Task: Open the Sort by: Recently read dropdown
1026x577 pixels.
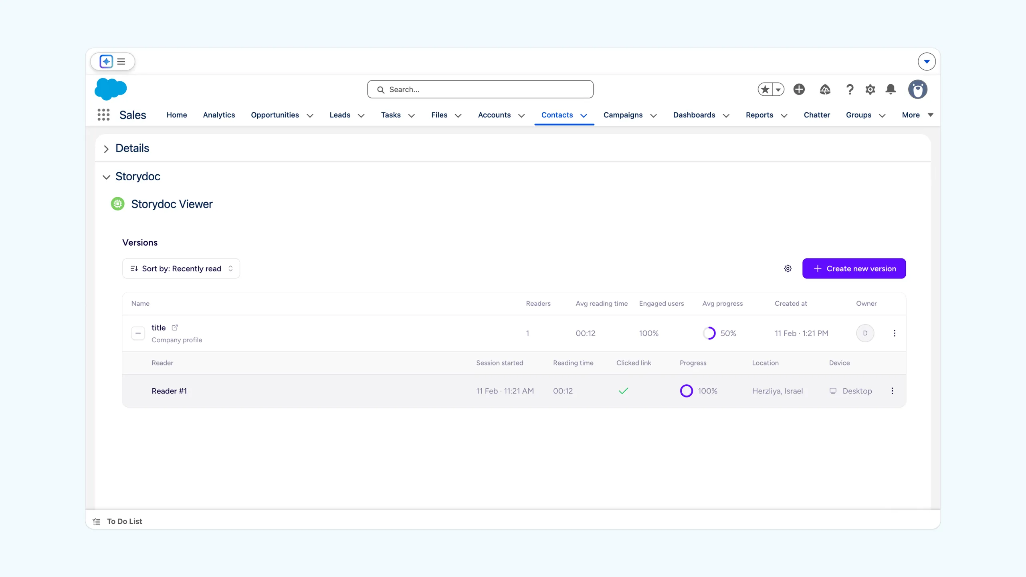Action: pyautogui.click(x=181, y=268)
